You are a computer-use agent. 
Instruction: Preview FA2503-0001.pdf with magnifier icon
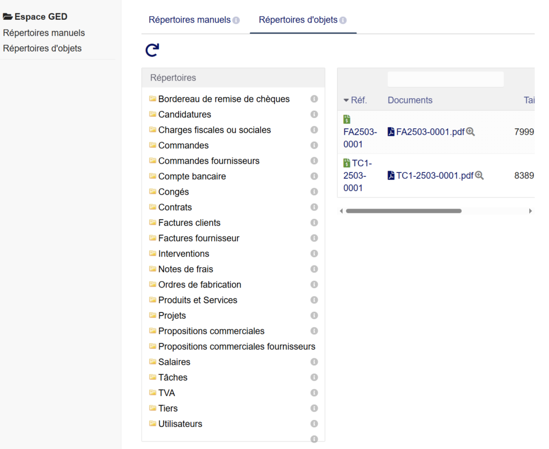click(471, 132)
